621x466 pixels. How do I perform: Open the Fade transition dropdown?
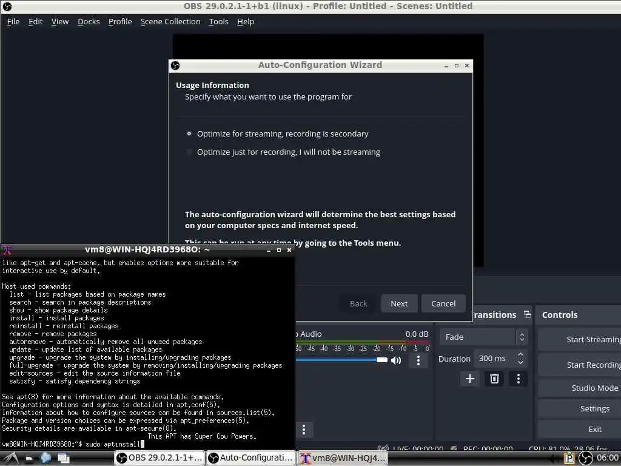483,337
